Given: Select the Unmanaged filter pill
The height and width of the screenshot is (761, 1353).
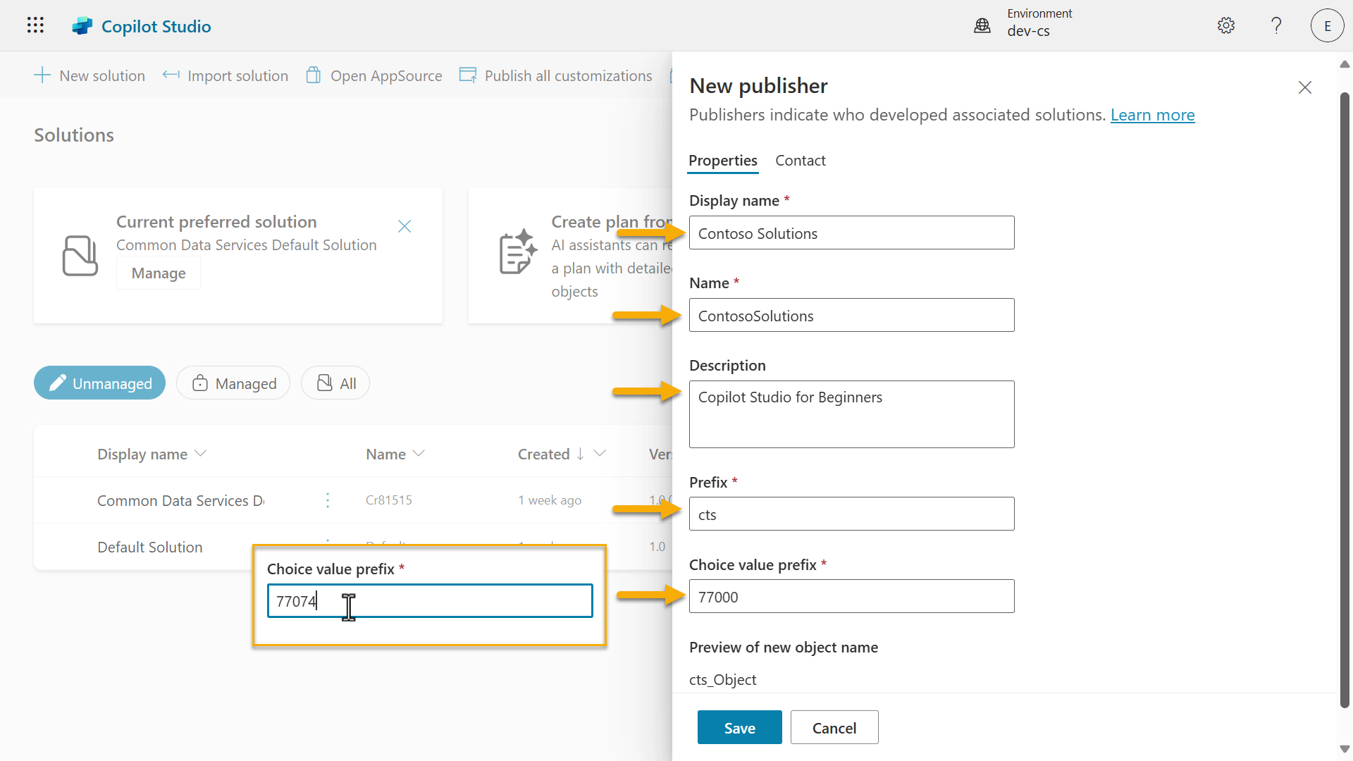Looking at the screenshot, I should point(99,383).
